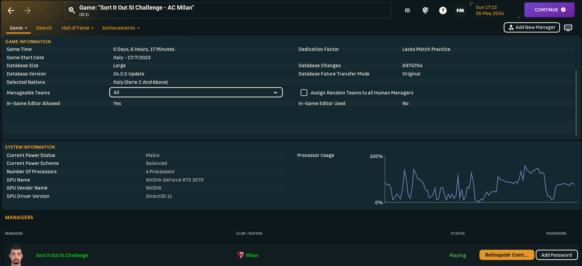582x266 pixels.
Task: Go forward with the right arrow
Action: (27, 11)
